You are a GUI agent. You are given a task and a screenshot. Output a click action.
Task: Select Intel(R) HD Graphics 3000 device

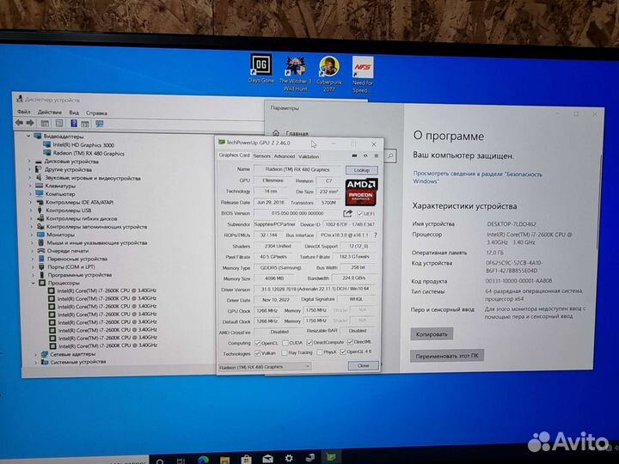pos(83,145)
